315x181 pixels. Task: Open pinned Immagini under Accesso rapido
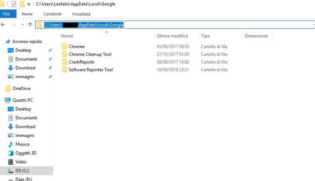25,77
